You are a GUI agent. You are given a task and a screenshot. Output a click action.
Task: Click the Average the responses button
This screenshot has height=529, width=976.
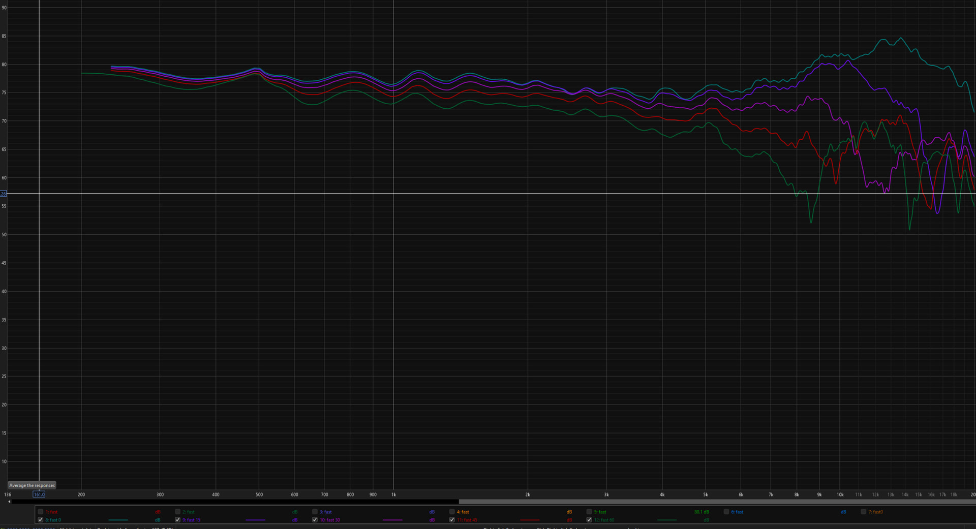(32, 485)
